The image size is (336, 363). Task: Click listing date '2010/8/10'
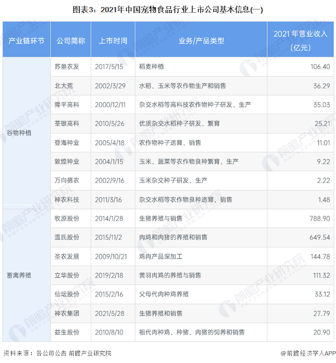[x=109, y=332]
